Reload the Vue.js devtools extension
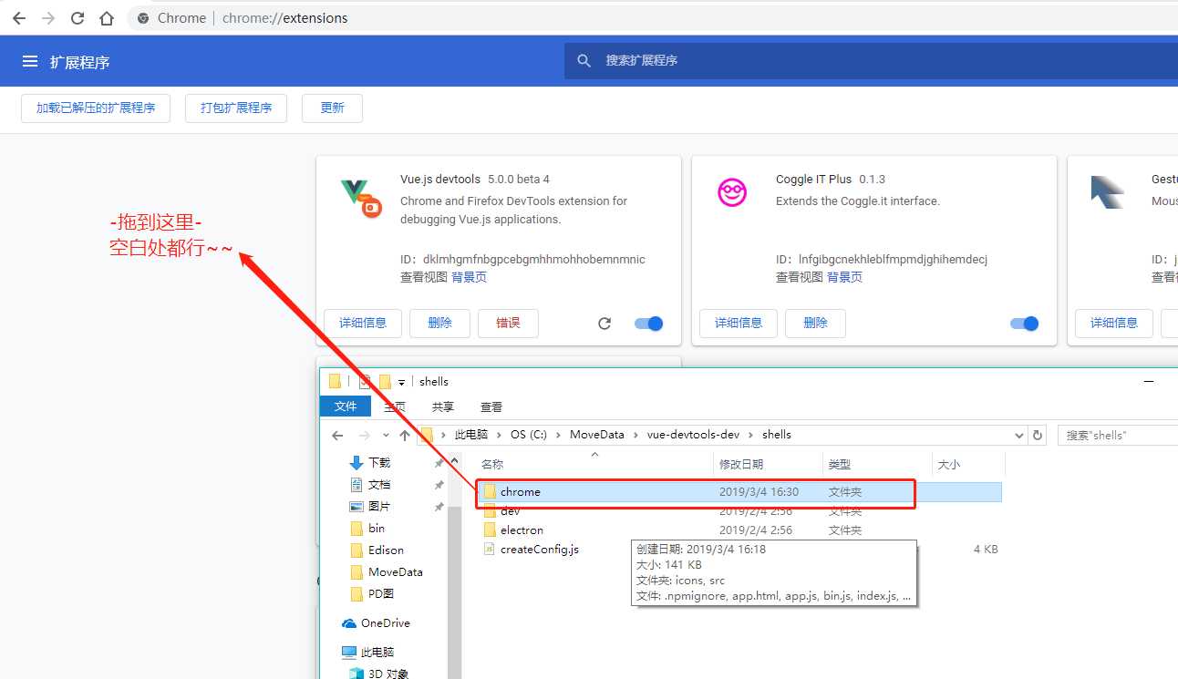This screenshot has height=679, width=1178. [x=604, y=324]
